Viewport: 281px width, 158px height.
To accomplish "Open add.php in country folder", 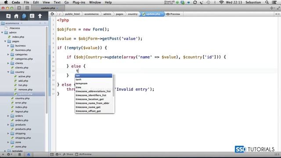I will click(23, 81).
